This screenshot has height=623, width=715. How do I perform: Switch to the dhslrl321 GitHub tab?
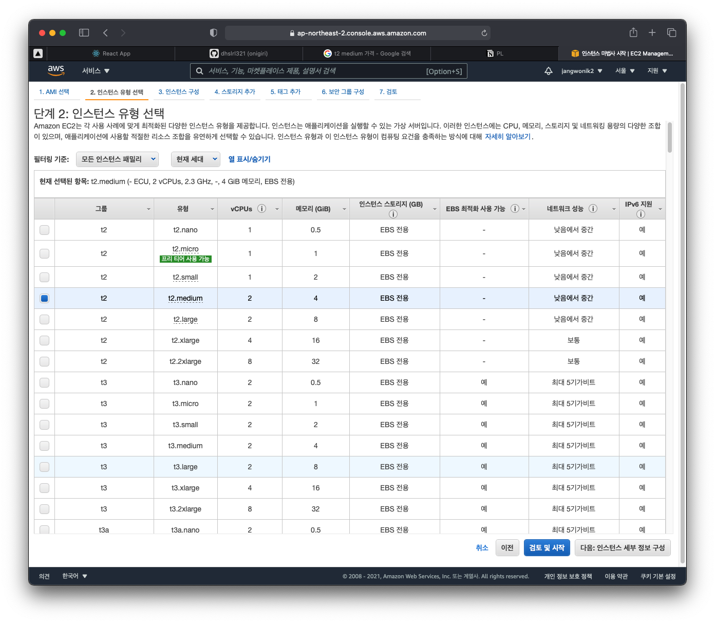pos(239,53)
